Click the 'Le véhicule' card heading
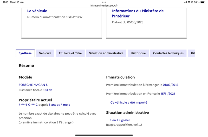Screen dimensions: 208x137 [x=37, y=11]
